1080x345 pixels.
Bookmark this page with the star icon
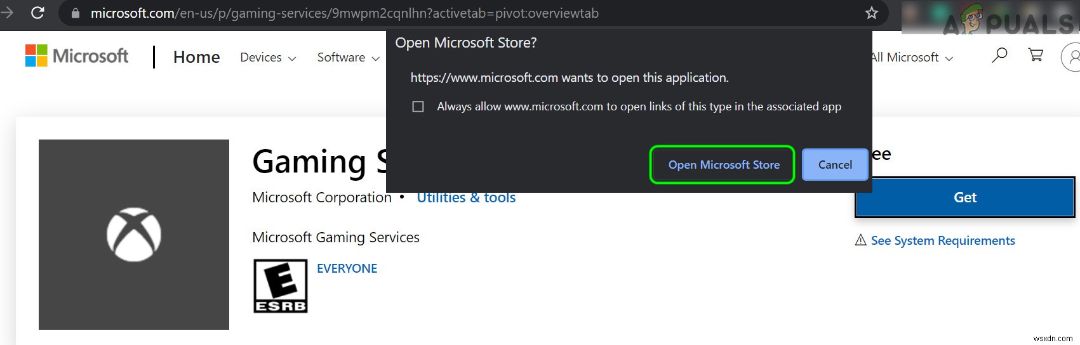pos(872,13)
